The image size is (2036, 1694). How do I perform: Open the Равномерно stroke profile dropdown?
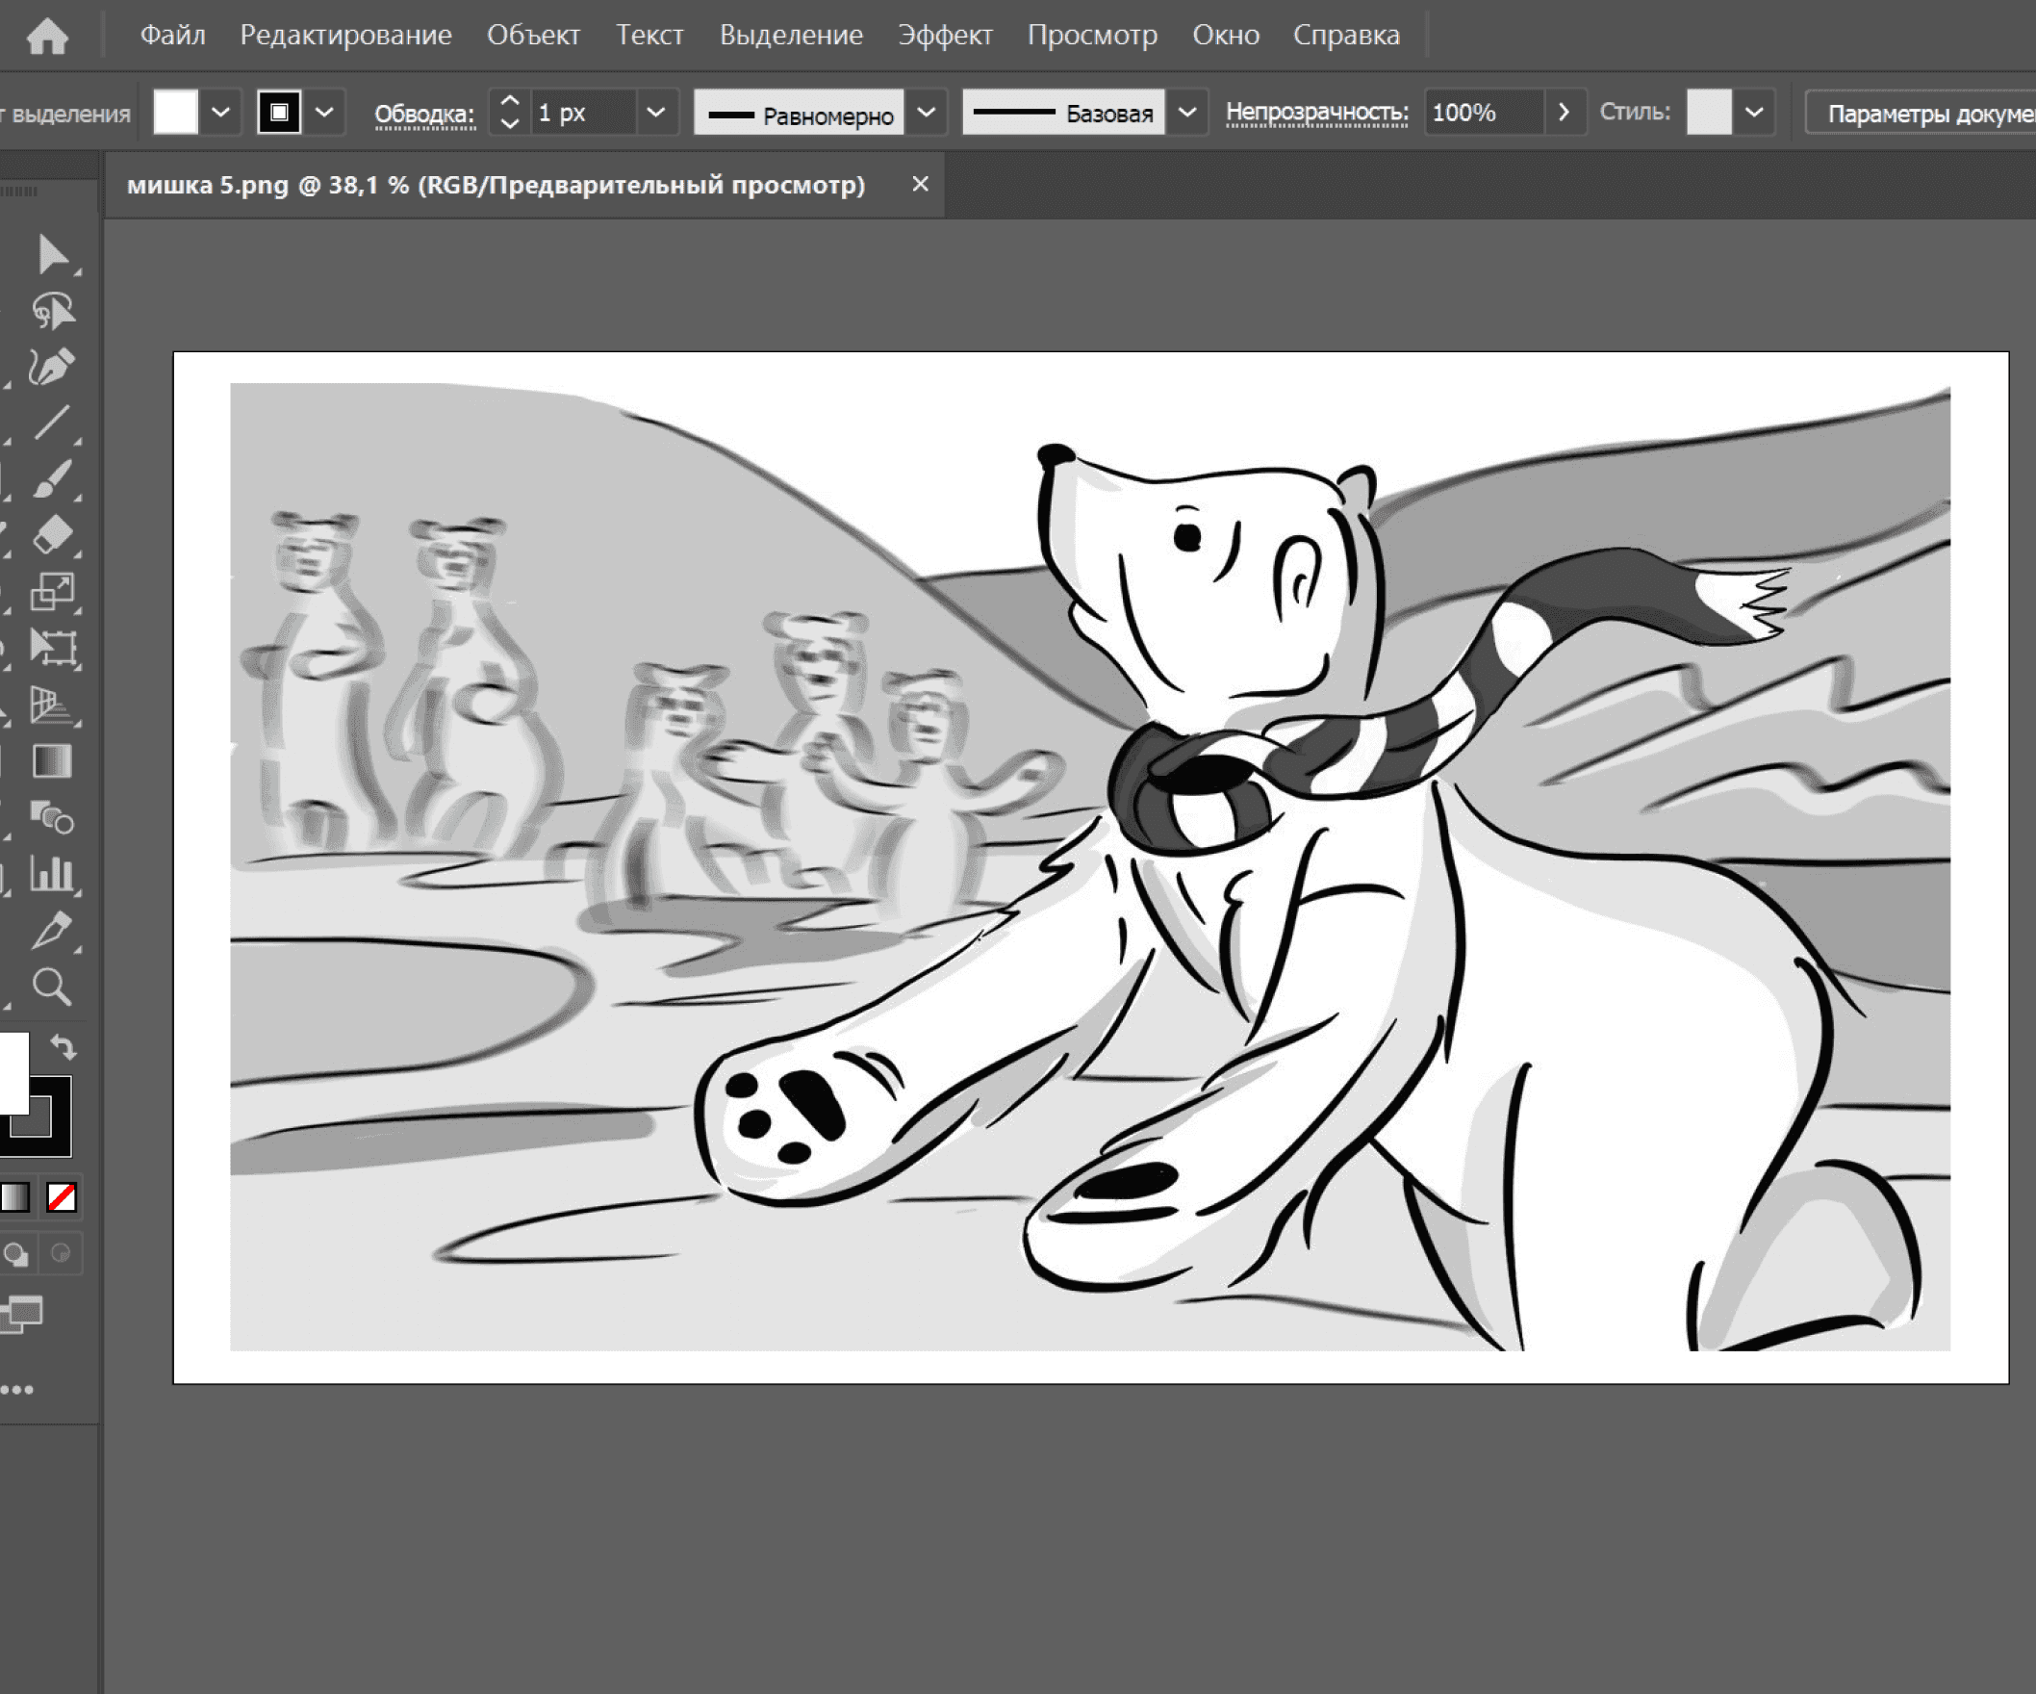click(x=926, y=113)
